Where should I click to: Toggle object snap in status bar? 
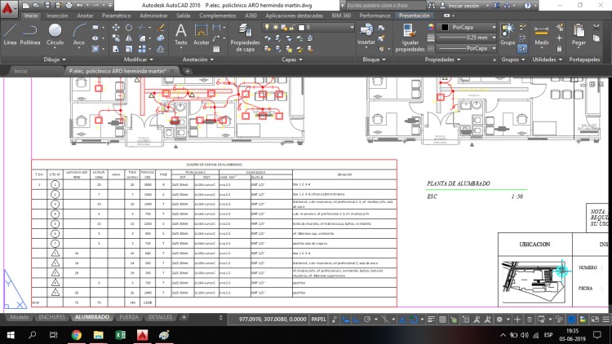point(414,319)
